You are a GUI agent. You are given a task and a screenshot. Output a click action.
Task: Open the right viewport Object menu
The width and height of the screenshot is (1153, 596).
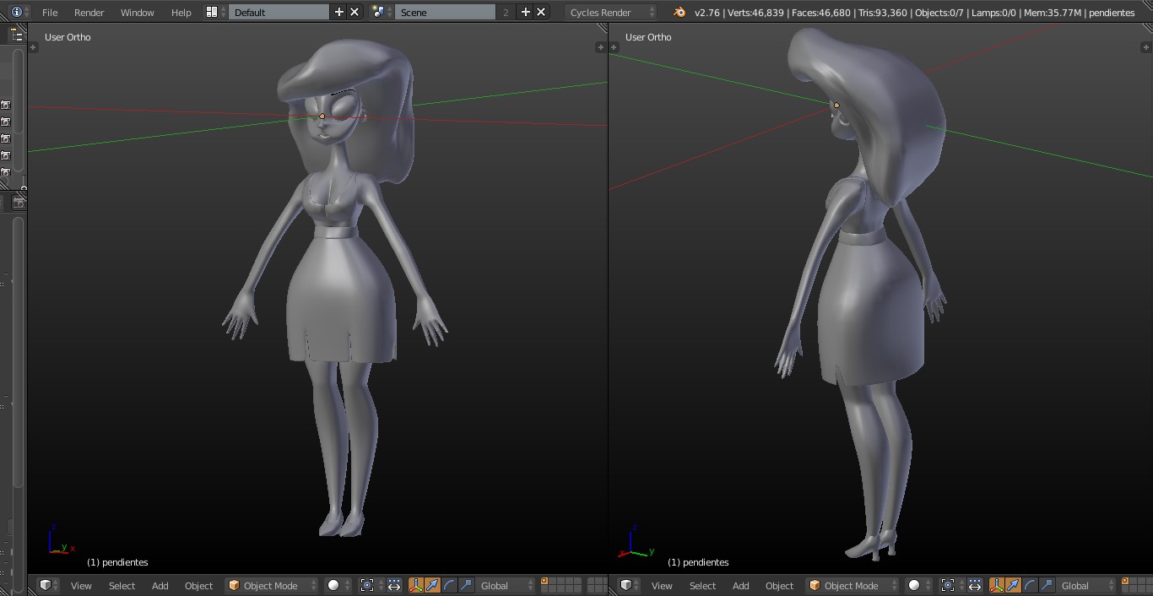click(x=780, y=586)
